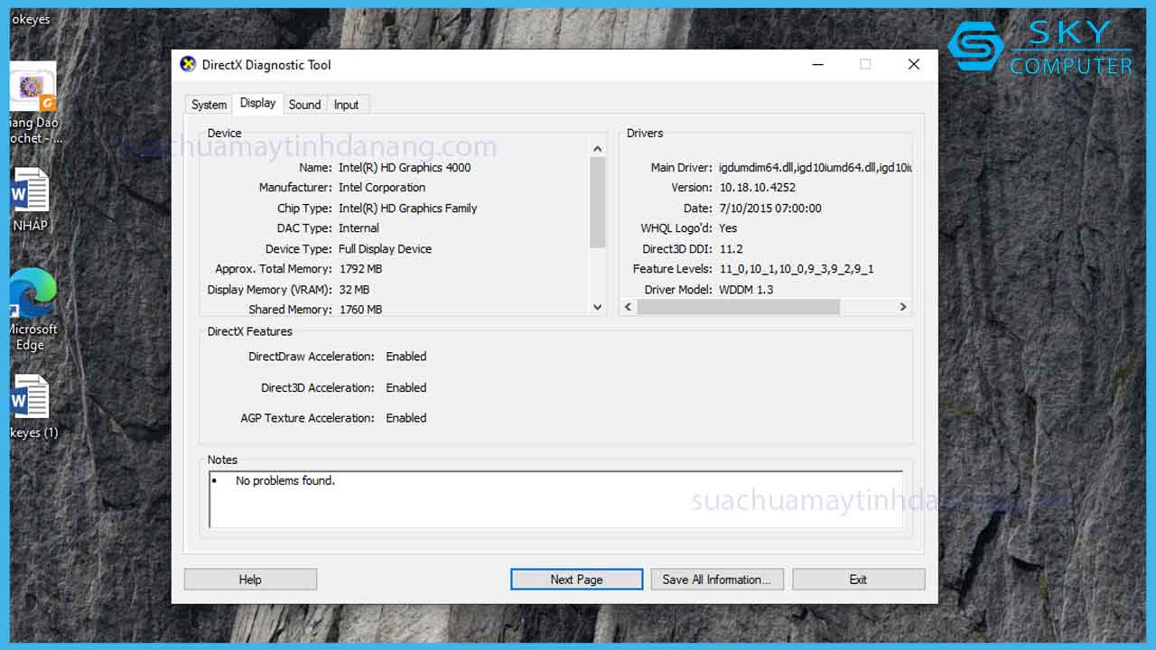Click driver version '10.18.10.4252'
The width and height of the screenshot is (1156, 650).
[758, 188]
